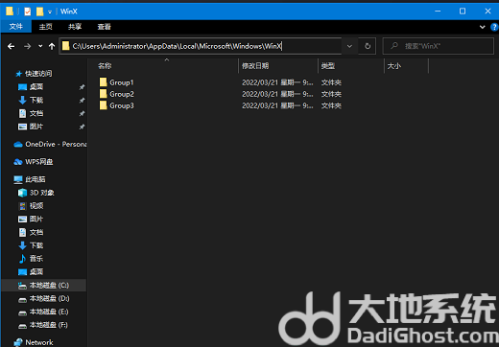Click the pin icon next to 下载

coord(82,101)
